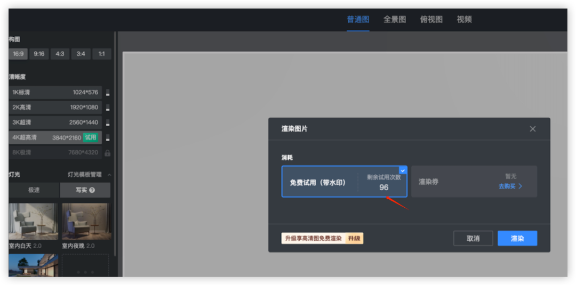Image resolution: width=576 pixels, height=285 pixels.
Task: Click the blue 渲染 button
Action: point(517,239)
